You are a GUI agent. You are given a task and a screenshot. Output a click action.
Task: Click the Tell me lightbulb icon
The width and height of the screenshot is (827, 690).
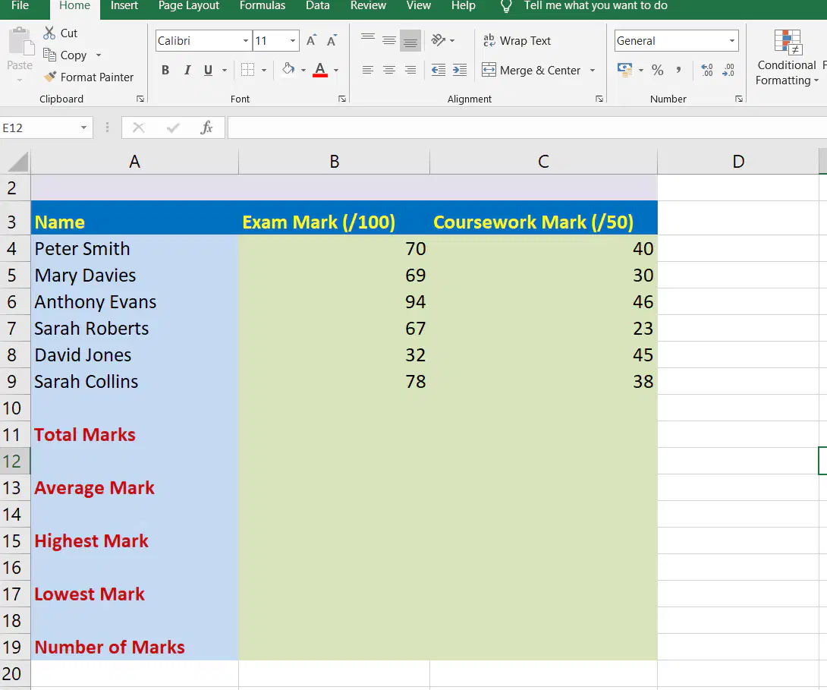[x=506, y=6]
